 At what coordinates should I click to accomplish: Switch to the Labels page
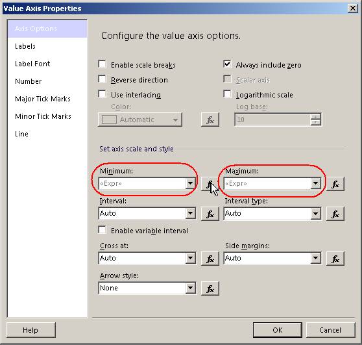(25, 46)
